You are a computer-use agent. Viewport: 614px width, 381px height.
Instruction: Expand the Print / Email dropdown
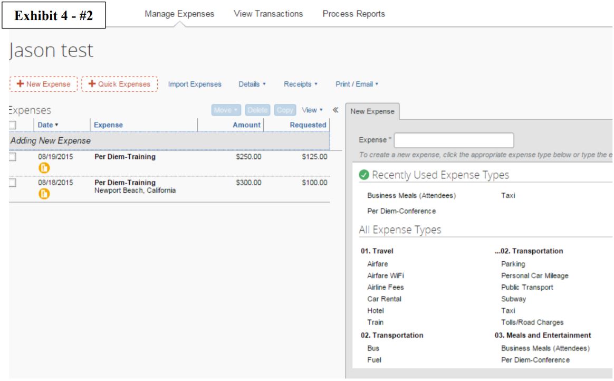point(357,84)
